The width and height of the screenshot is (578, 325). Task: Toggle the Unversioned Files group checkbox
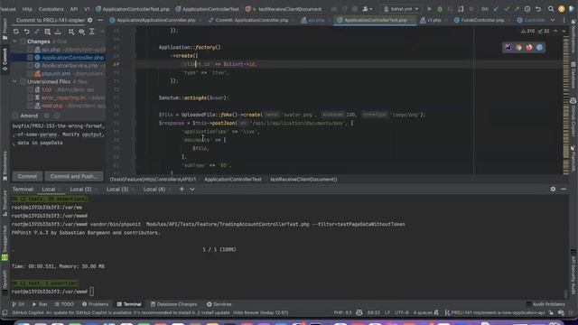click(x=23, y=81)
